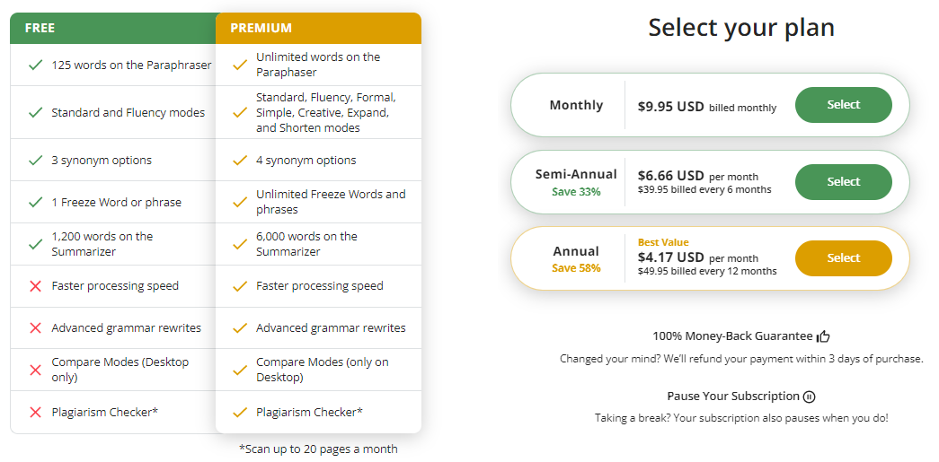939x462 pixels.
Task: Click the pause icon beside Pause Your Subscription
Action: click(x=810, y=397)
